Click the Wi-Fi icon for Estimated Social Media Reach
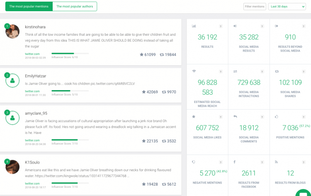Viewport: 311px width, 196px height. (x=194, y=71)
